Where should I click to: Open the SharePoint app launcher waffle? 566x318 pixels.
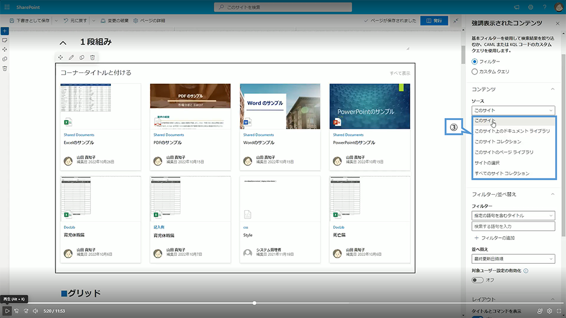tap(7, 7)
